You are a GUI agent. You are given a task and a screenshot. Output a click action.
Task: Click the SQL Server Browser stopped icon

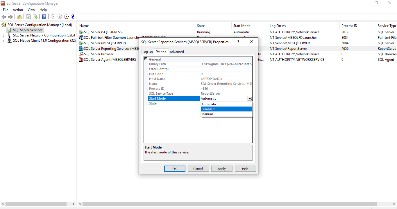(81, 54)
